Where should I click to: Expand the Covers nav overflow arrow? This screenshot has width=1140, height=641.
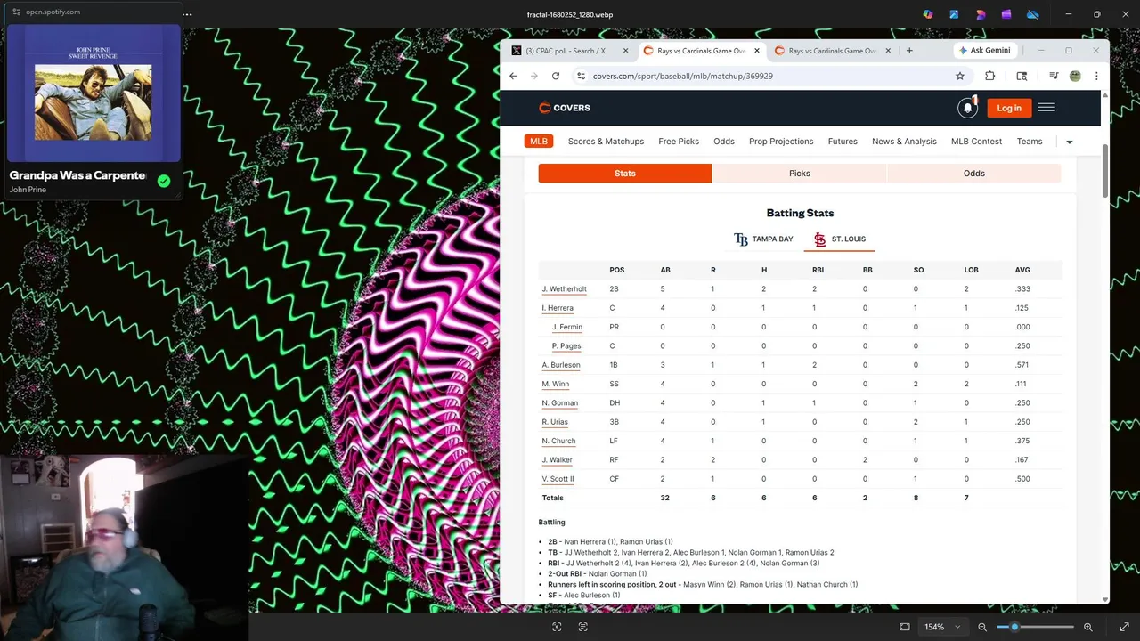[1069, 142]
